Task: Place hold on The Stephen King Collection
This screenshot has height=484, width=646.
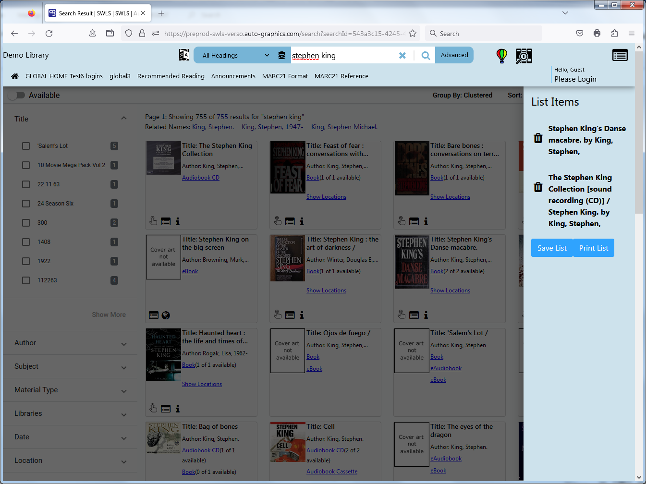Action: pyautogui.click(x=153, y=221)
